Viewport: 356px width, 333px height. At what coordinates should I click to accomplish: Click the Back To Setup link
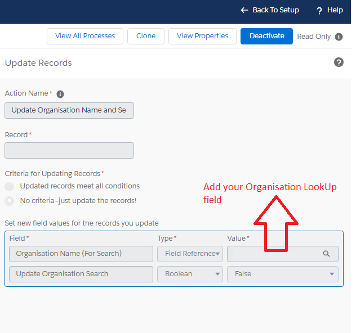(x=275, y=10)
